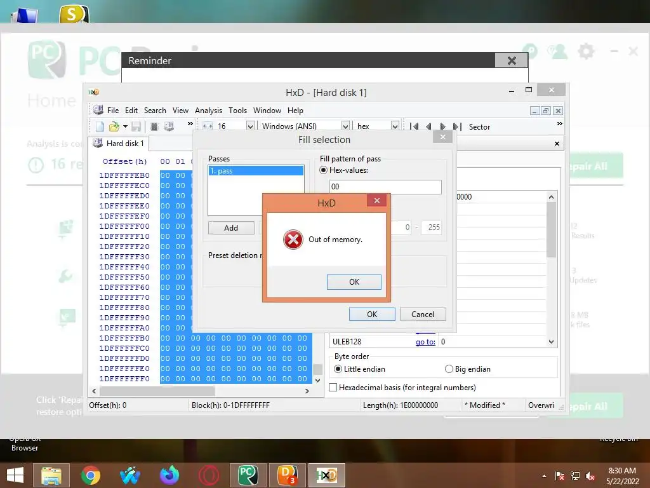This screenshot has width=650, height=488.
Task: Expand the right toolbar overflow chevron after Sector
Action: pos(559,124)
